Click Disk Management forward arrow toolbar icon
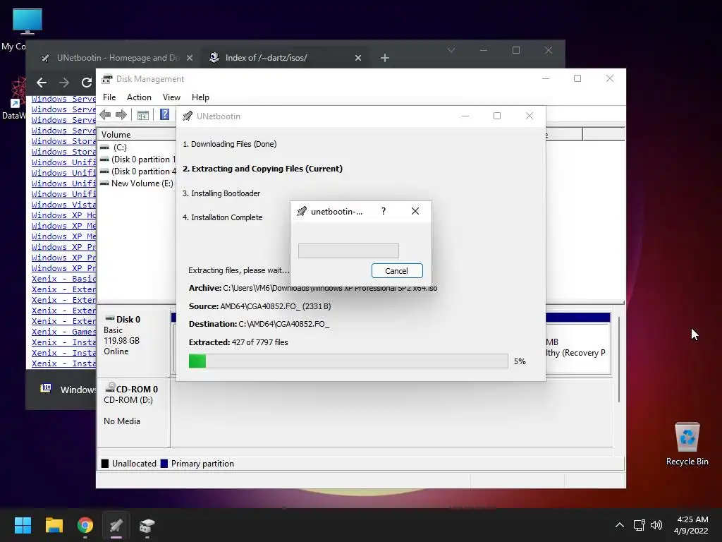722x542 pixels. point(121,115)
